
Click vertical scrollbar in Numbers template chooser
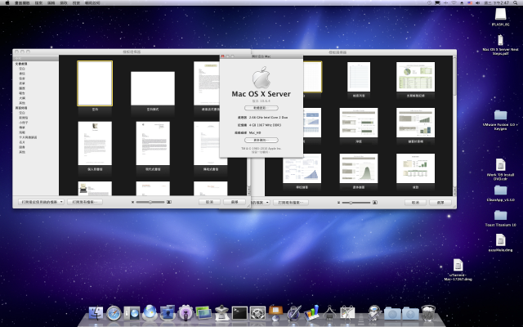(454, 126)
